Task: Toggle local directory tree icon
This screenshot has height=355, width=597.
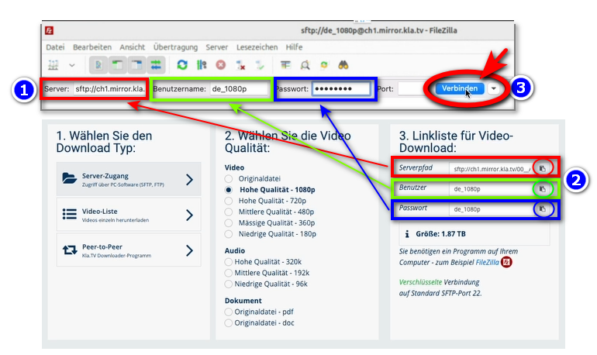Action: point(117,65)
